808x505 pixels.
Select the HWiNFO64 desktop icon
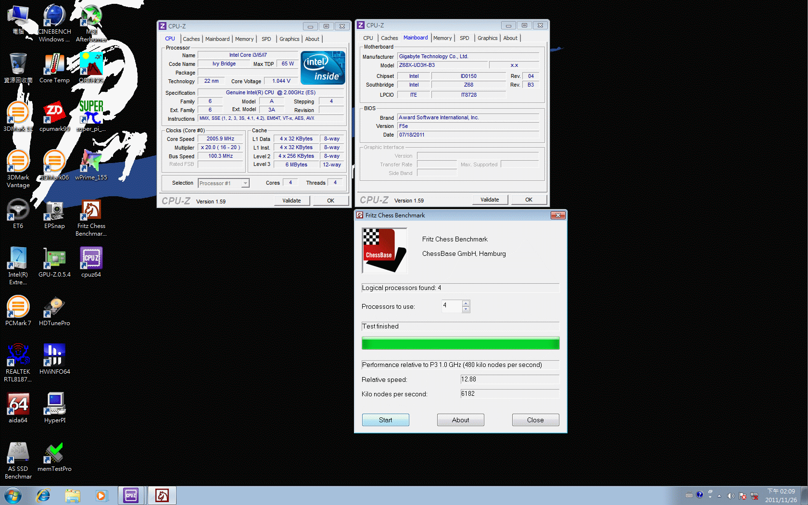pyautogui.click(x=54, y=360)
